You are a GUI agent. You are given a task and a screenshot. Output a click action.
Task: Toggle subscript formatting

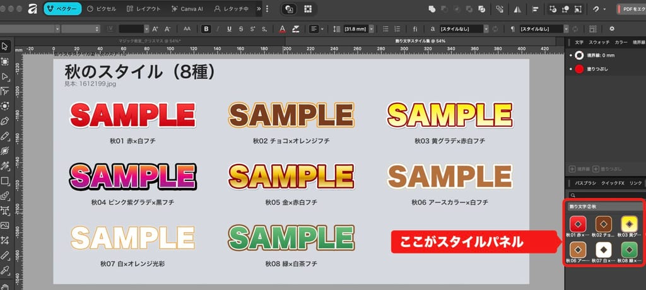[264, 29]
